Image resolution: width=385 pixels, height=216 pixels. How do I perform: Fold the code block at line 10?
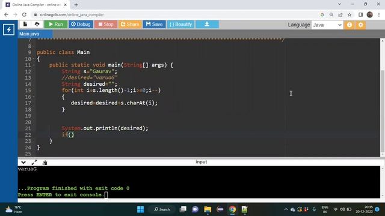[34, 59]
